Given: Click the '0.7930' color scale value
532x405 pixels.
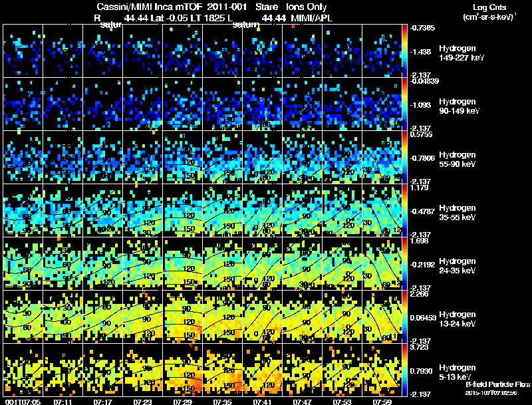Looking at the screenshot, I should click(x=422, y=372).
